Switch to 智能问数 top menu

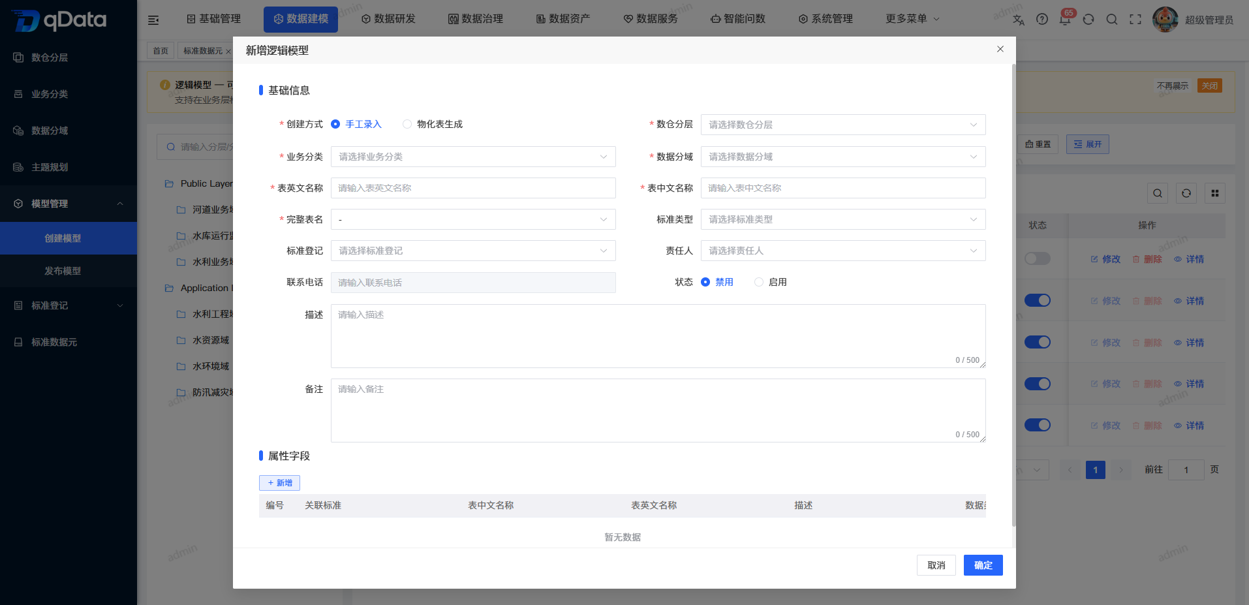coord(738,19)
